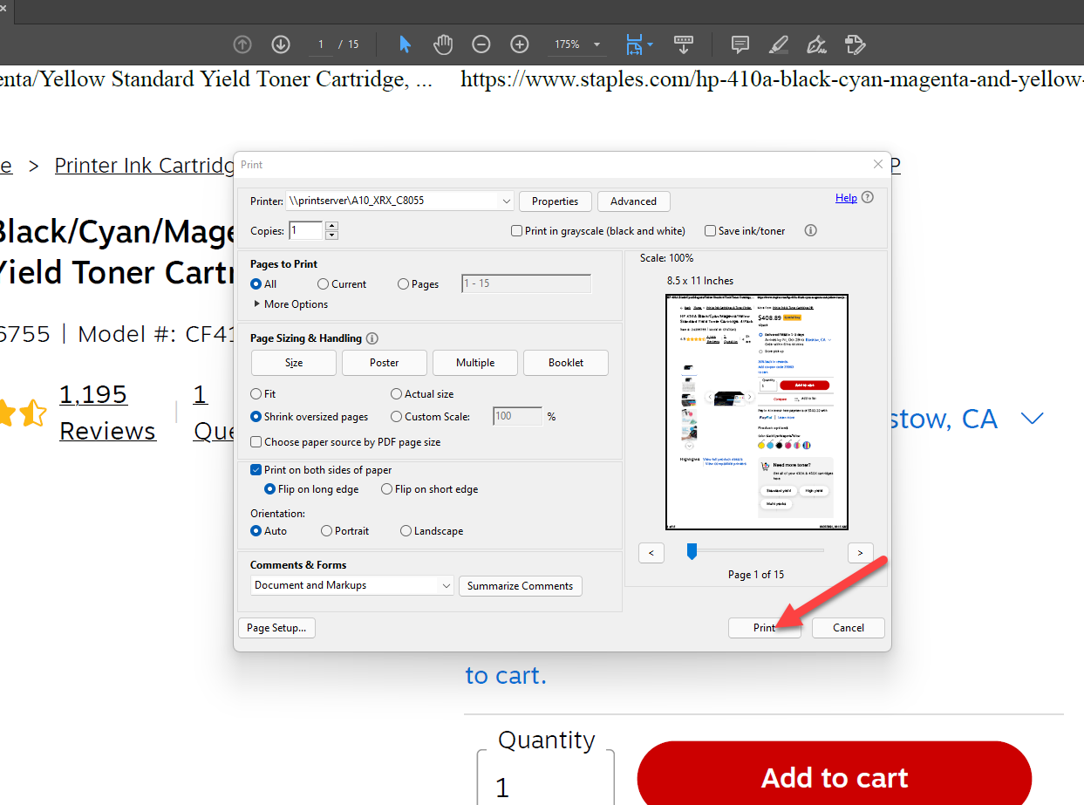Set orientation to Landscape
The image size is (1084, 805).
[x=406, y=531]
